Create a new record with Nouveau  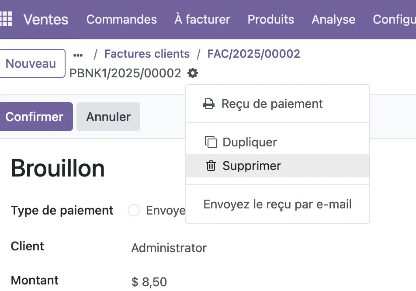coord(31,63)
